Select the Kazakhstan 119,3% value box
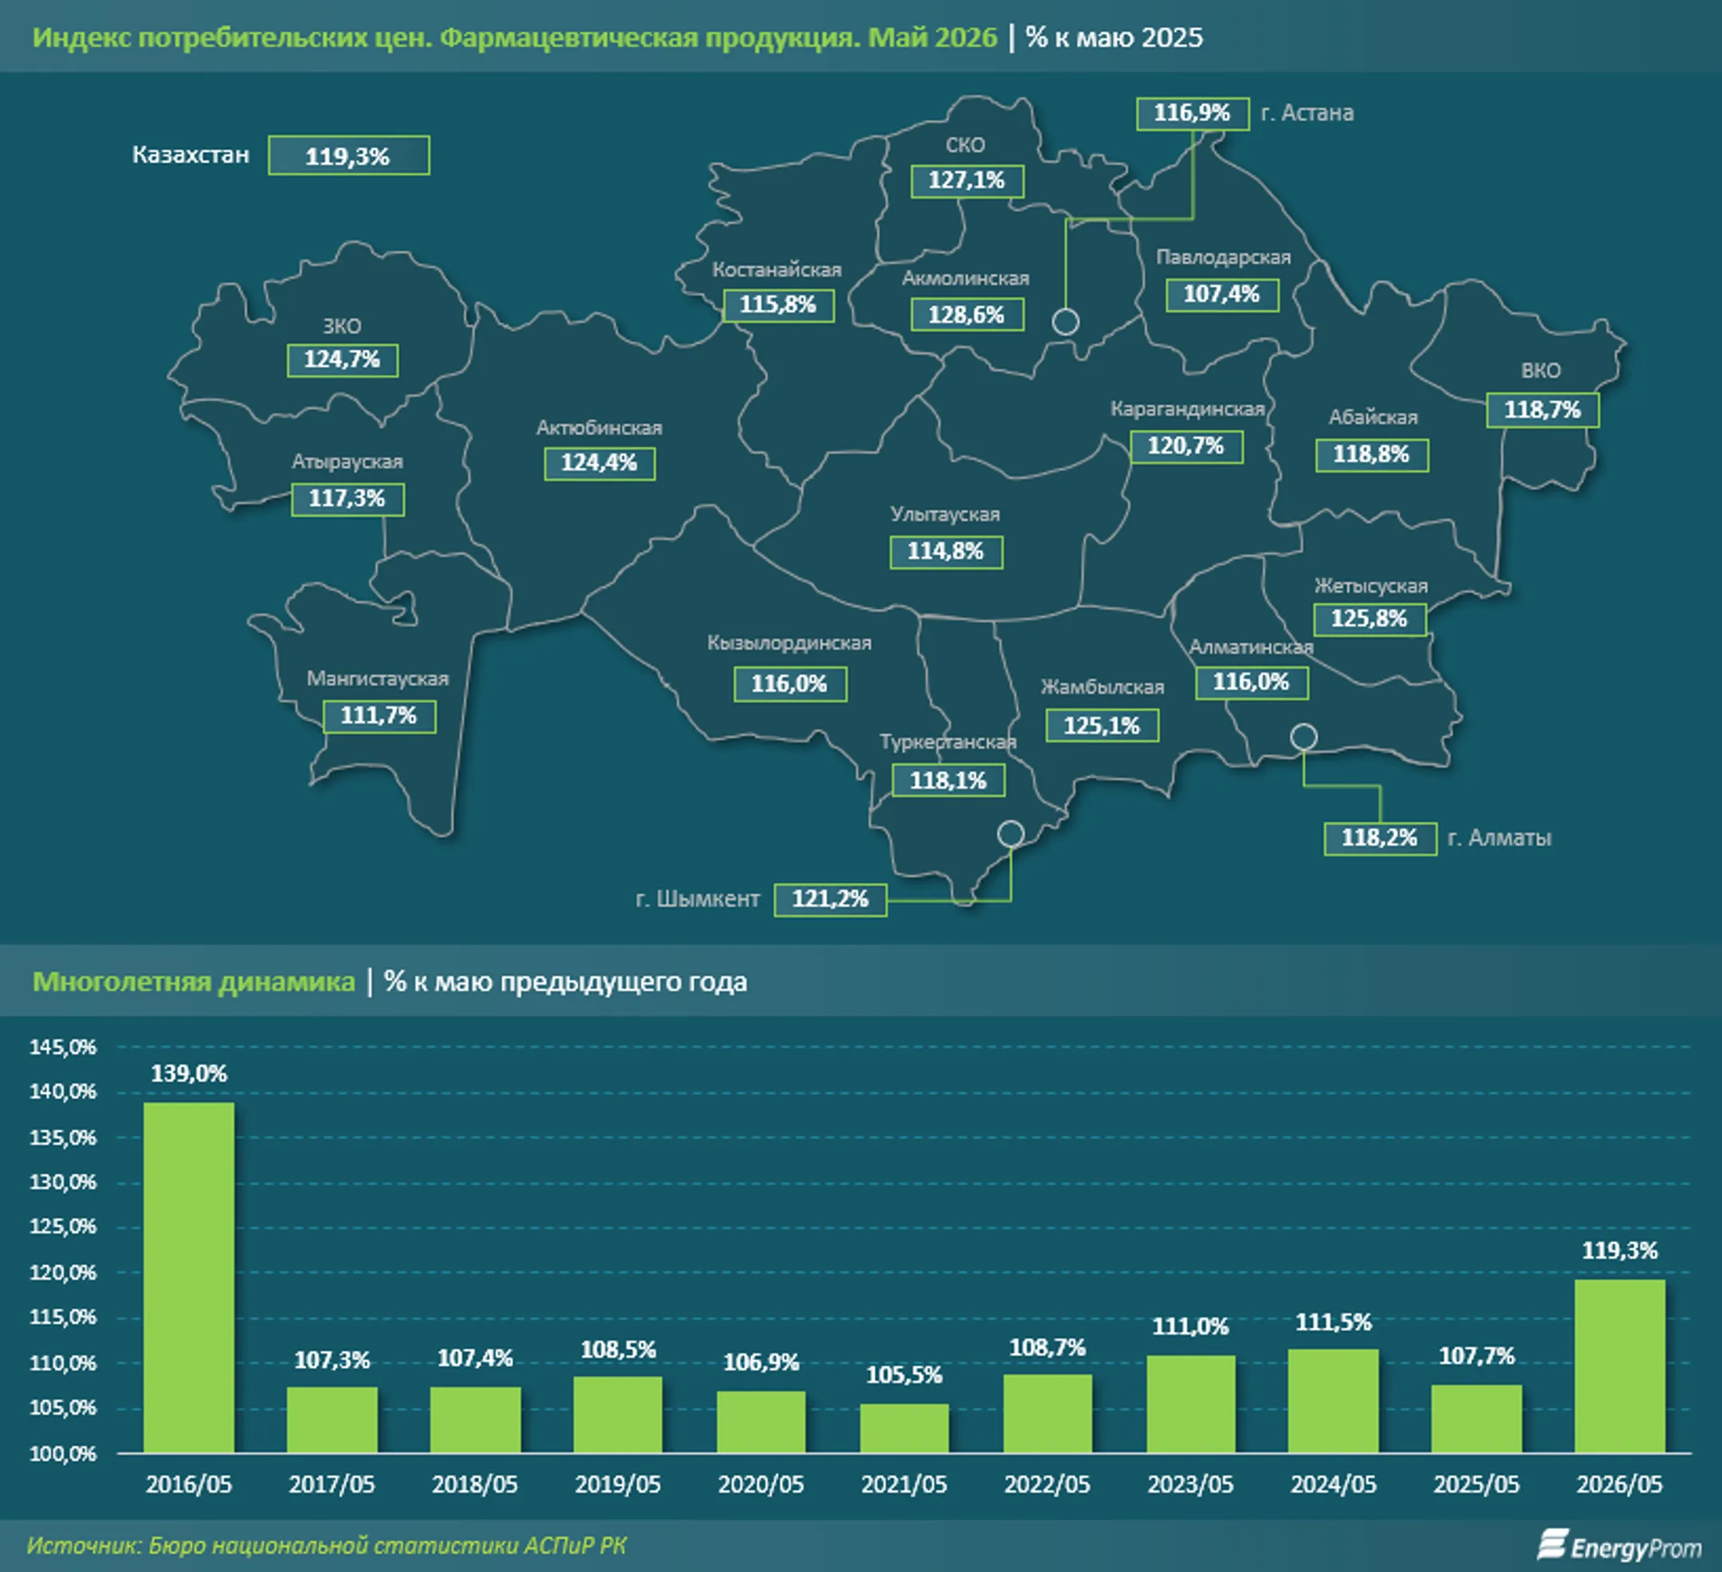Screen dimensions: 1722x1572 [x=348, y=155]
